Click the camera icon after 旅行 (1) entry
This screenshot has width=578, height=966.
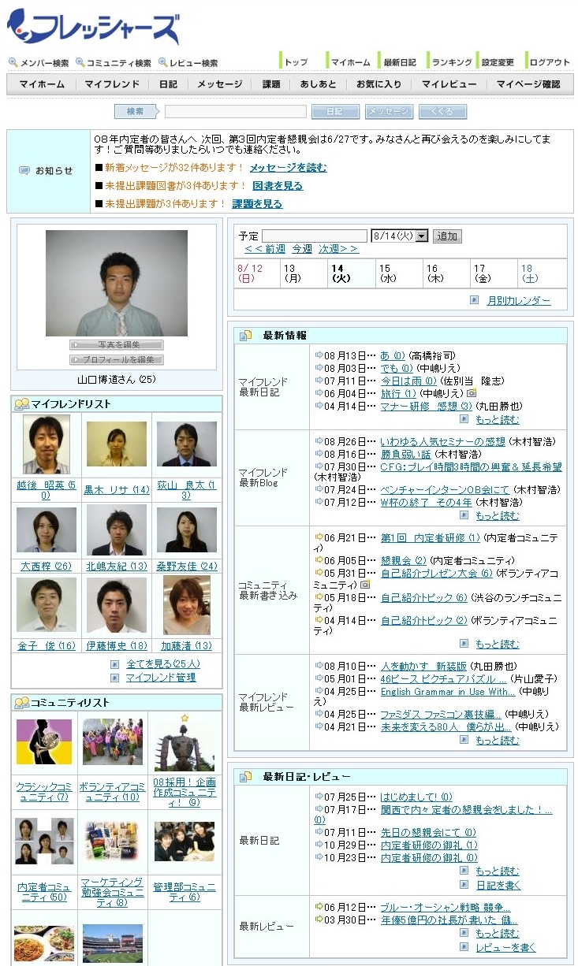[x=472, y=392]
